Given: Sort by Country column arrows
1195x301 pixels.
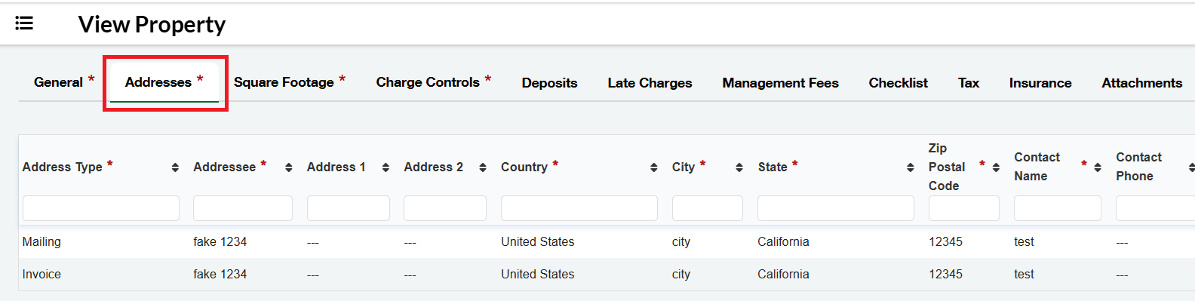Looking at the screenshot, I should 654,167.
